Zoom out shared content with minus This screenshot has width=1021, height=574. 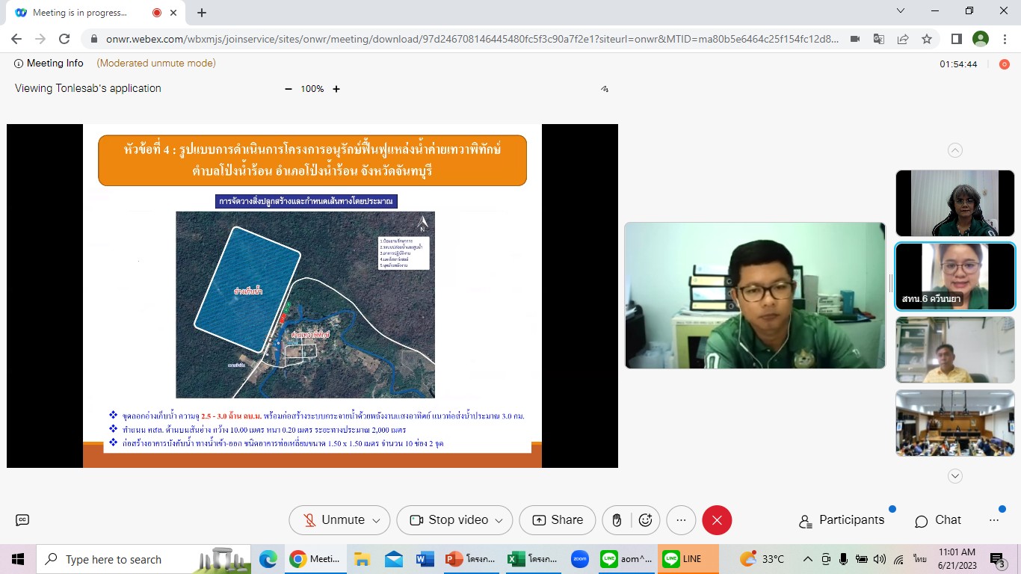[x=289, y=89]
